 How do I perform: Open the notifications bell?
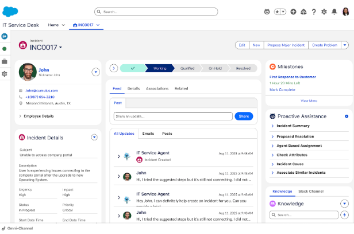[334, 11]
